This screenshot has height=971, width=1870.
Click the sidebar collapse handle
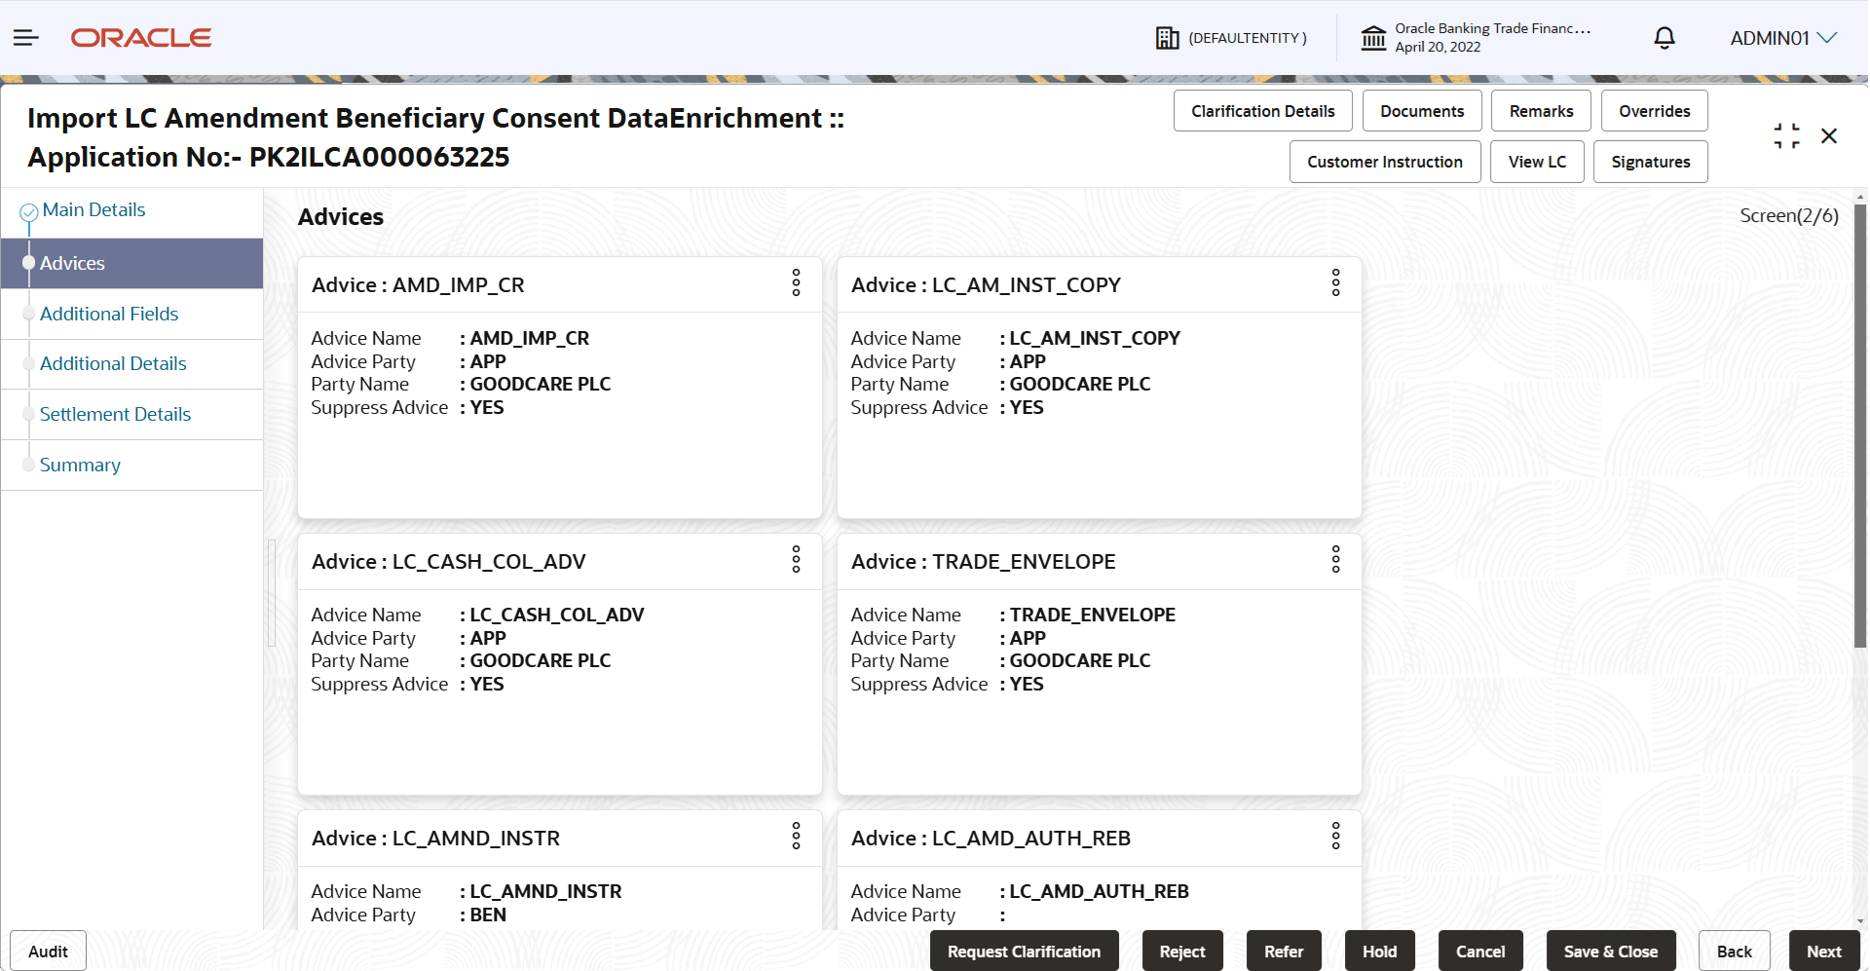(272, 593)
